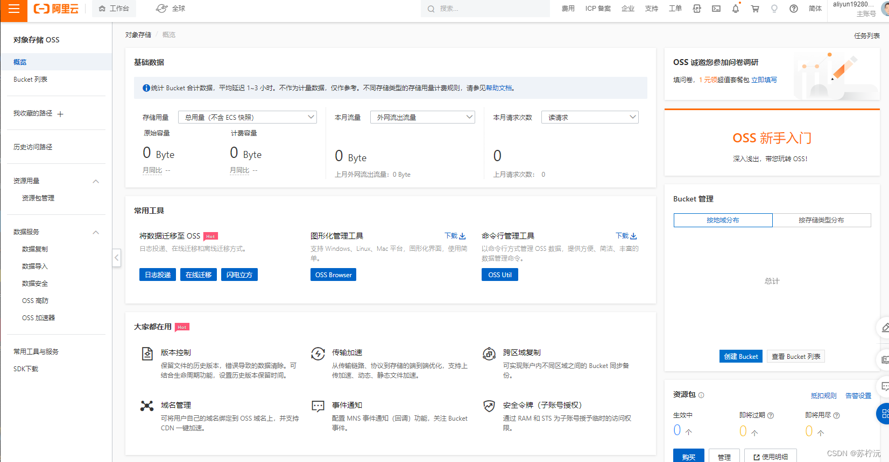889x462 pixels.
Task: Click the 使用明细 button
Action: (x=771, y=457)
